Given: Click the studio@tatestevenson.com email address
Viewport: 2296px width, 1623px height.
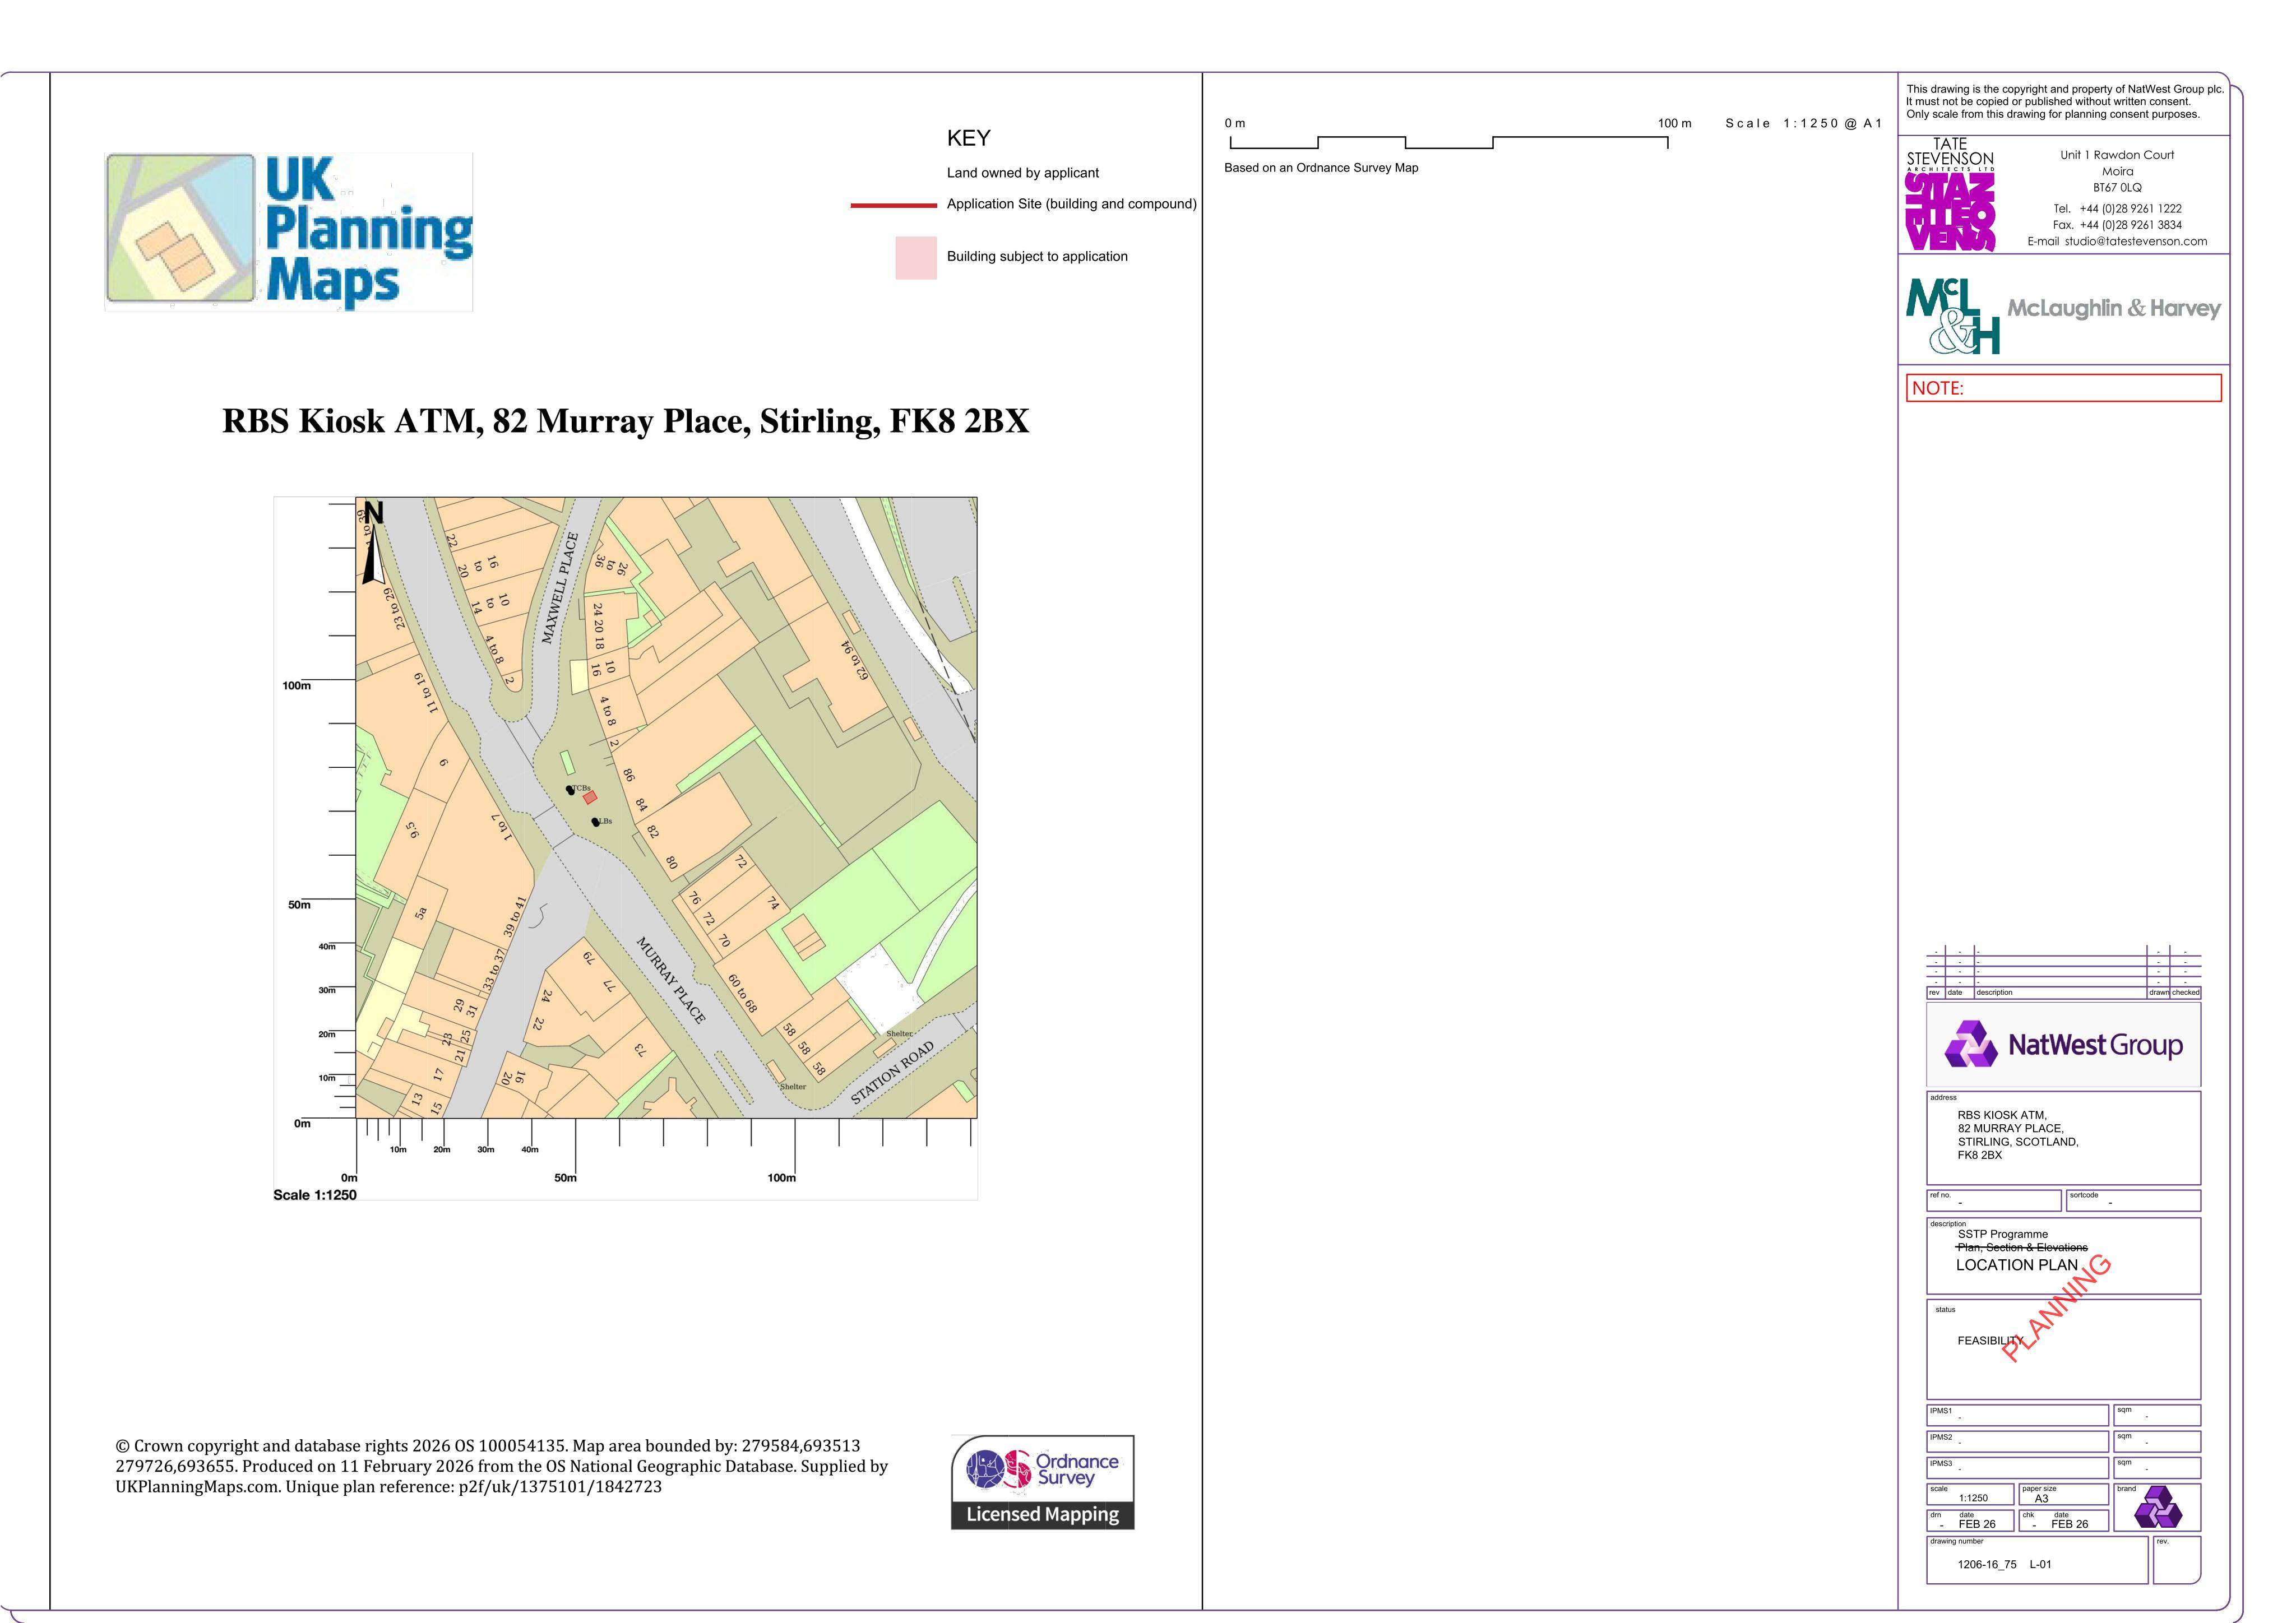Looking at the screenshot, I should 2136,241.
